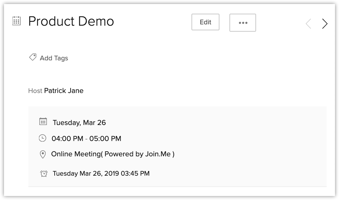The width and height of the screenshot is (339, 200).
Task: Open the more options ellipsis menu
Action: point(243,23)
